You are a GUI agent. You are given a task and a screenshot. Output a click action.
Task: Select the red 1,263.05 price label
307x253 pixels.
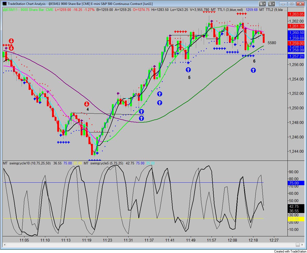click(296, 14)
